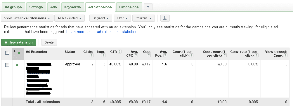293x108 pixels.
Task: Expand the View: Sitelinks Extensions dropdown
Action: [27, 18]
